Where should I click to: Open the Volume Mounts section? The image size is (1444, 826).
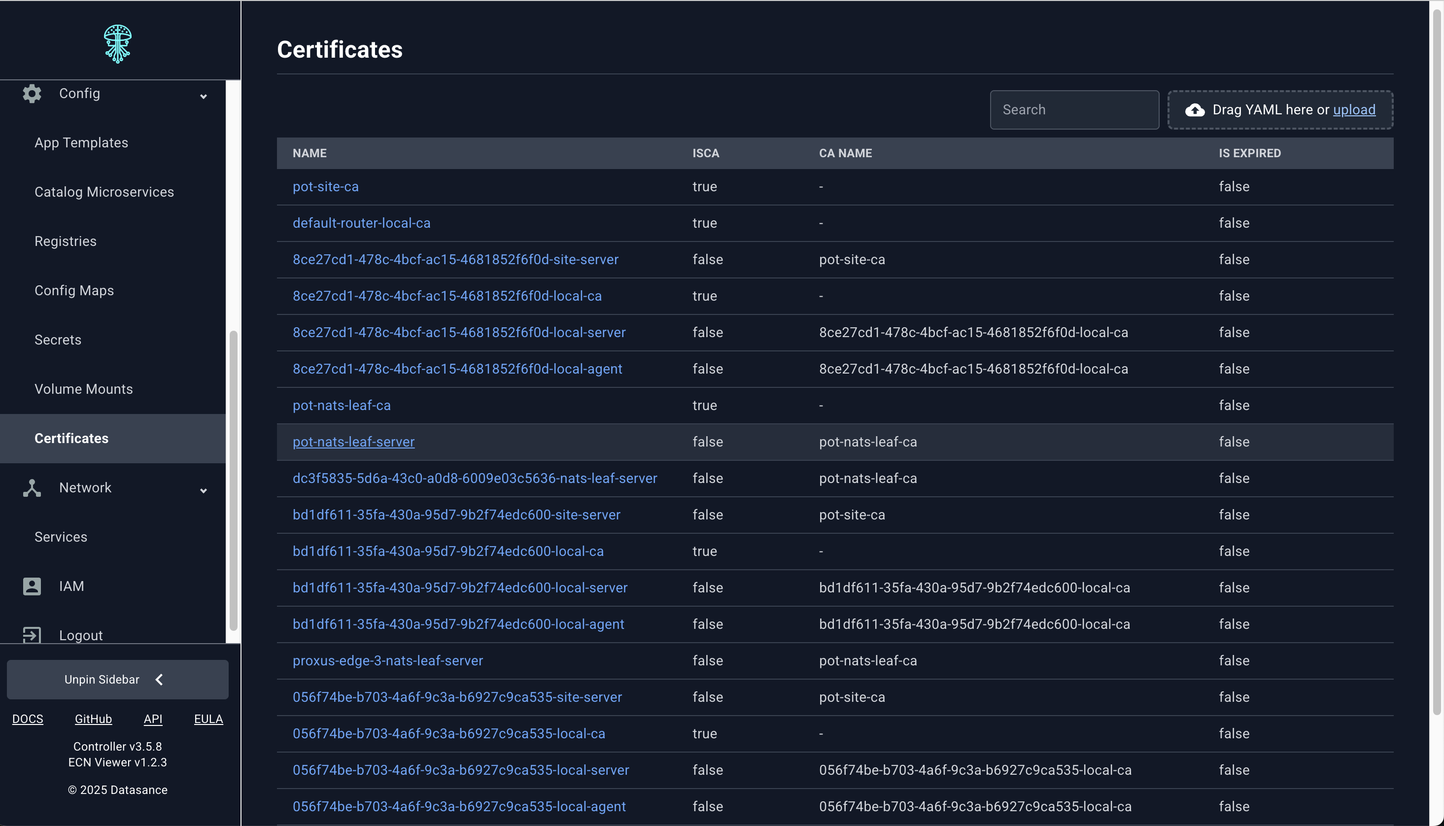(x=83, y=389)
